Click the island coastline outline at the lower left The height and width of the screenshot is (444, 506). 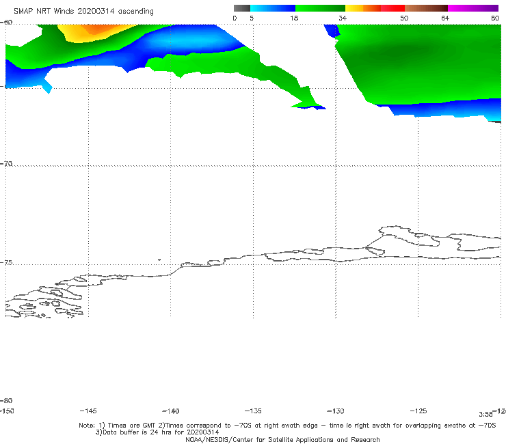pyautogui.click(x=45, y=301)
